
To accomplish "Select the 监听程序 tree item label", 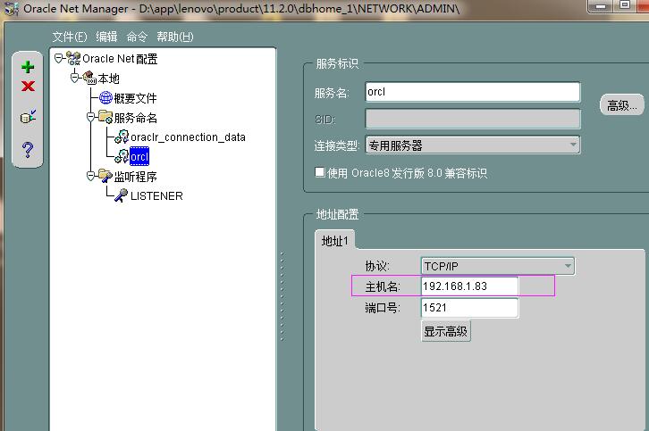I will tap(135, 177).
